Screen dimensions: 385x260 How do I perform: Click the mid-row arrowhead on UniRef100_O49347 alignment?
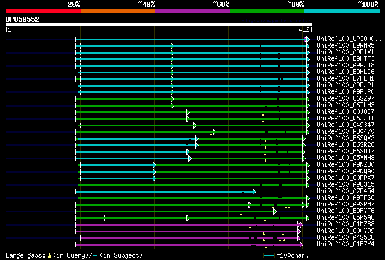coord(194,125)
